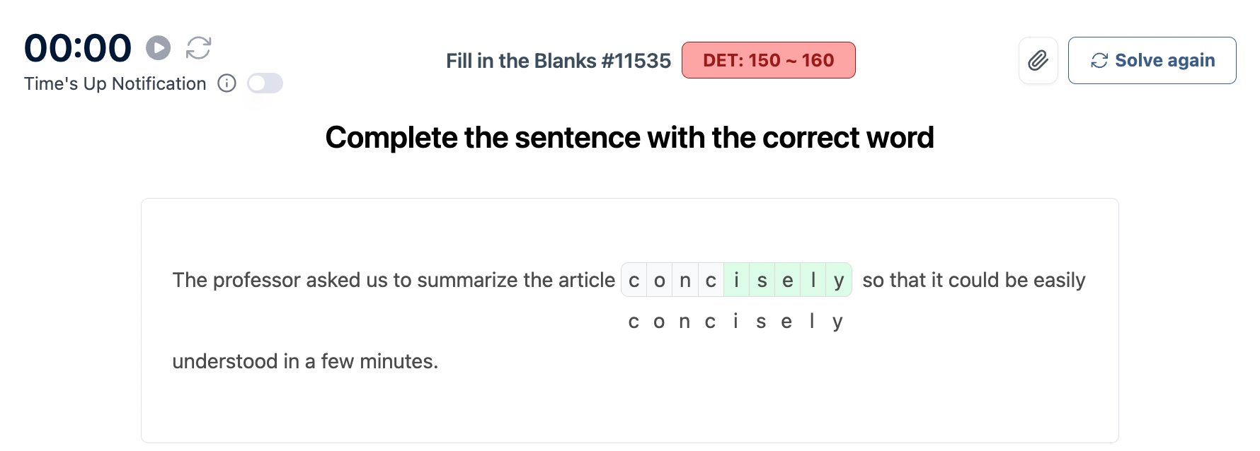
Task: Select the letter box containing 'n'
Action: (685, 281)
